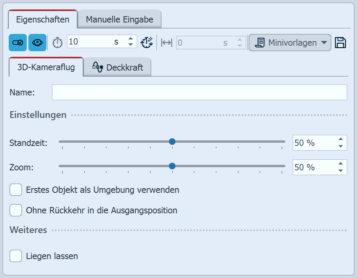Viewport: 357px width, 278px height.
Task: Click the stopwatch timer icon
Action: (x=57, y=42)
